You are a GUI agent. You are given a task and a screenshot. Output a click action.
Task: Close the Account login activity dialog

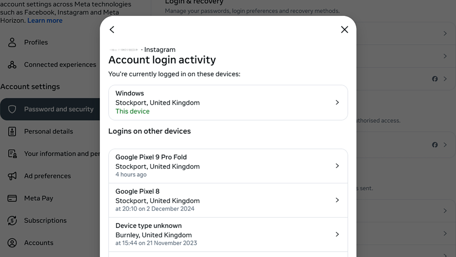[x=344, y=30]
